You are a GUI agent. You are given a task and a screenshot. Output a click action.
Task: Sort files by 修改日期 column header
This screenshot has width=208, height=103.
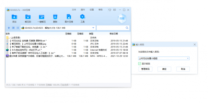click(x=114, y=34)
